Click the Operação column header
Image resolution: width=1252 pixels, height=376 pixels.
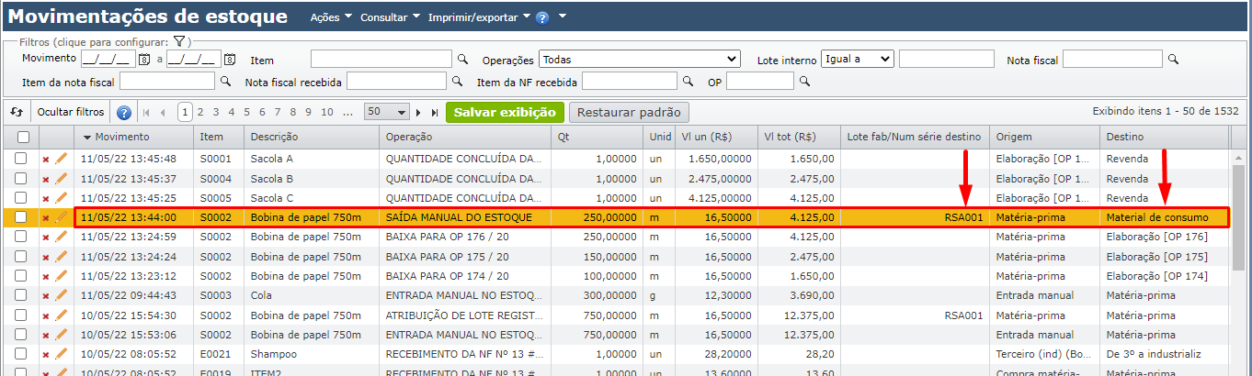click(x=466, y=137)
